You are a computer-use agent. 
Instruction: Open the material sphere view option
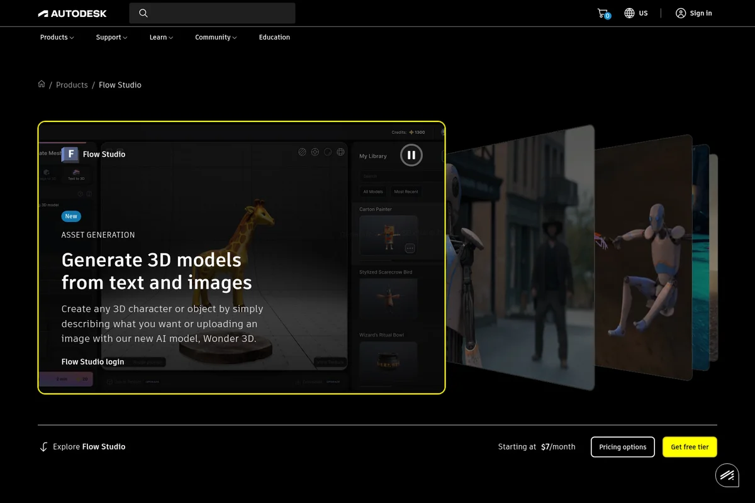coord(327,152)
